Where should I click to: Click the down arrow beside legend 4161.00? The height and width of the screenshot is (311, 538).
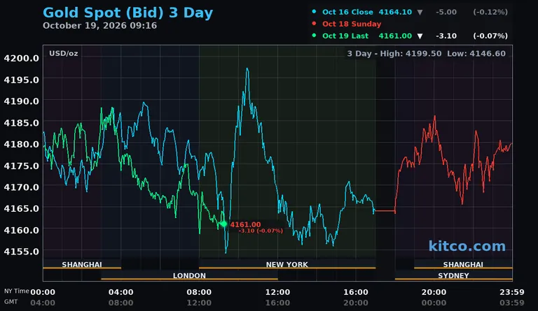pyautogui.click(x=420, y=36)
